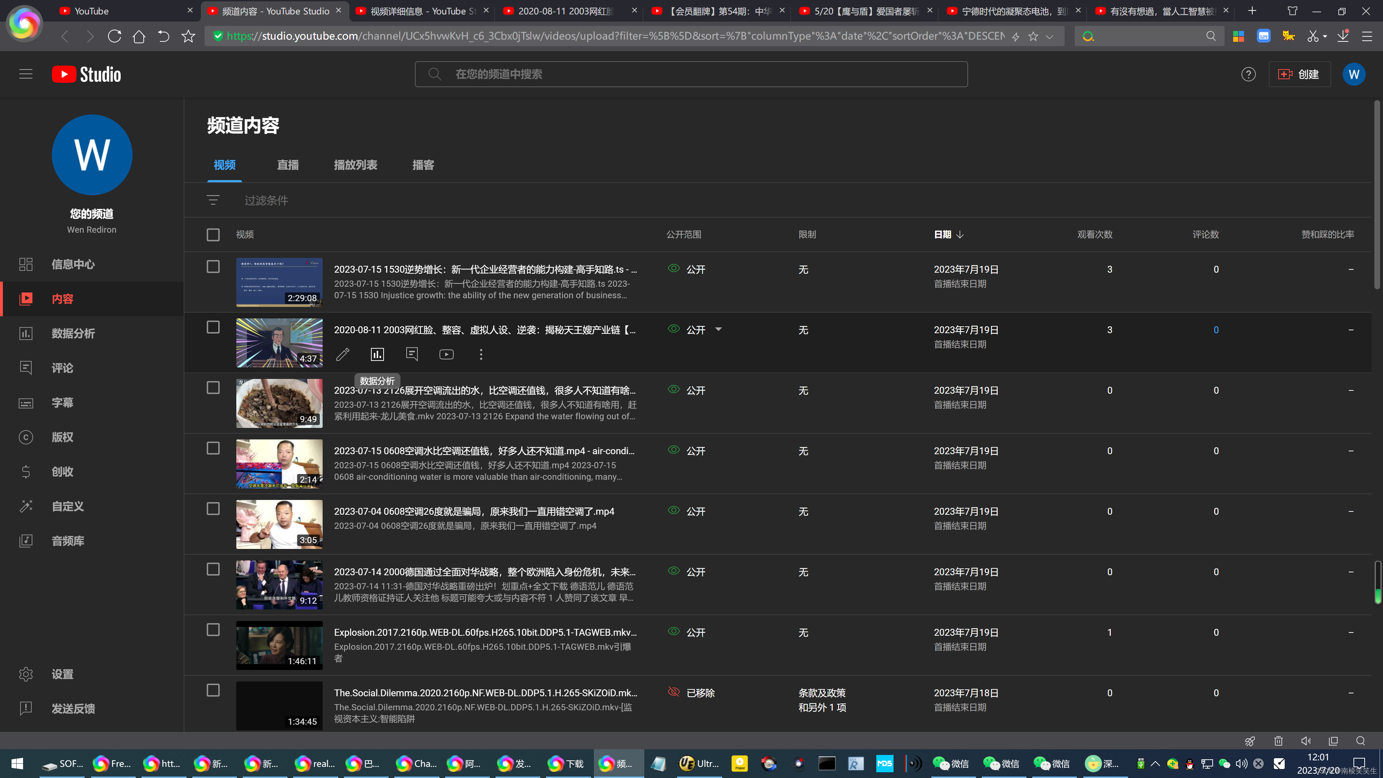Check the select-all videos checkbox
Screen dimensions: 1383x778
pyautogui.click(x=213, y=234)
